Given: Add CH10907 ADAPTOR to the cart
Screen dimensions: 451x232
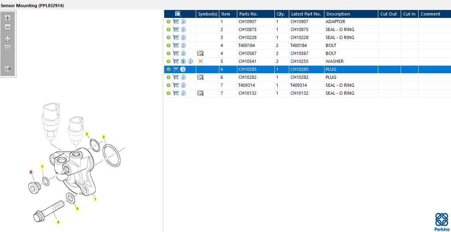Looking at the screenshot, I should (175, 21).
